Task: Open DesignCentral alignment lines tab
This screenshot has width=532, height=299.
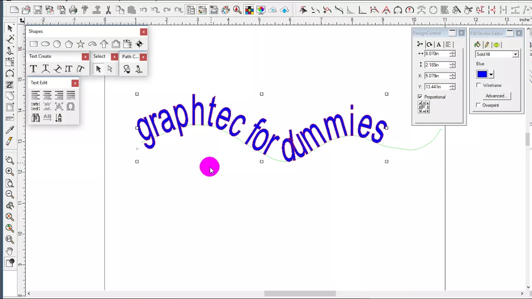Action: coord(448,44)
